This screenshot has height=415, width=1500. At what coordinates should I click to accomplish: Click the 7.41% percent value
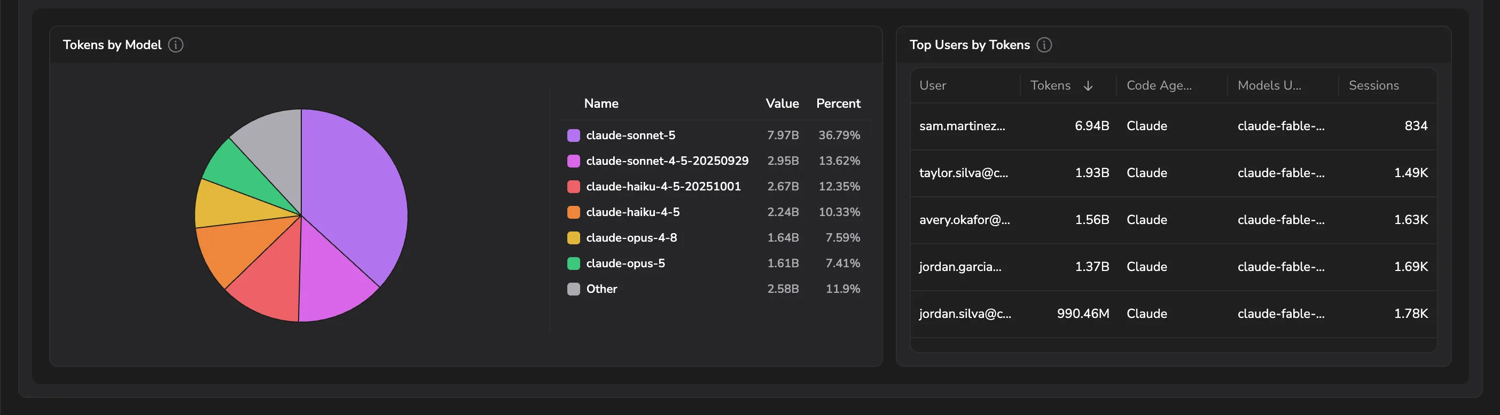842,264
